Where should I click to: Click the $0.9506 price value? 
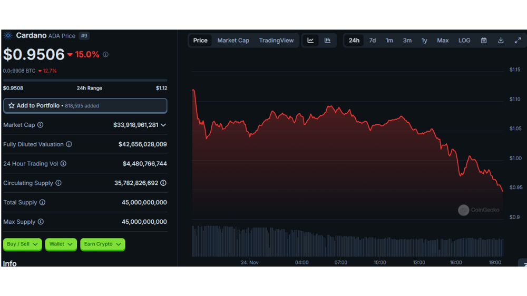click(x=34, y=54)
